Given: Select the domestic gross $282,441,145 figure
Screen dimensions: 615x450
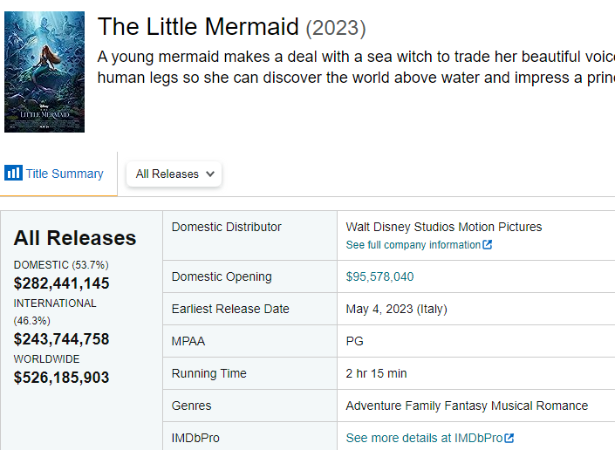Looking at the screenshot, I should point(62,283).
